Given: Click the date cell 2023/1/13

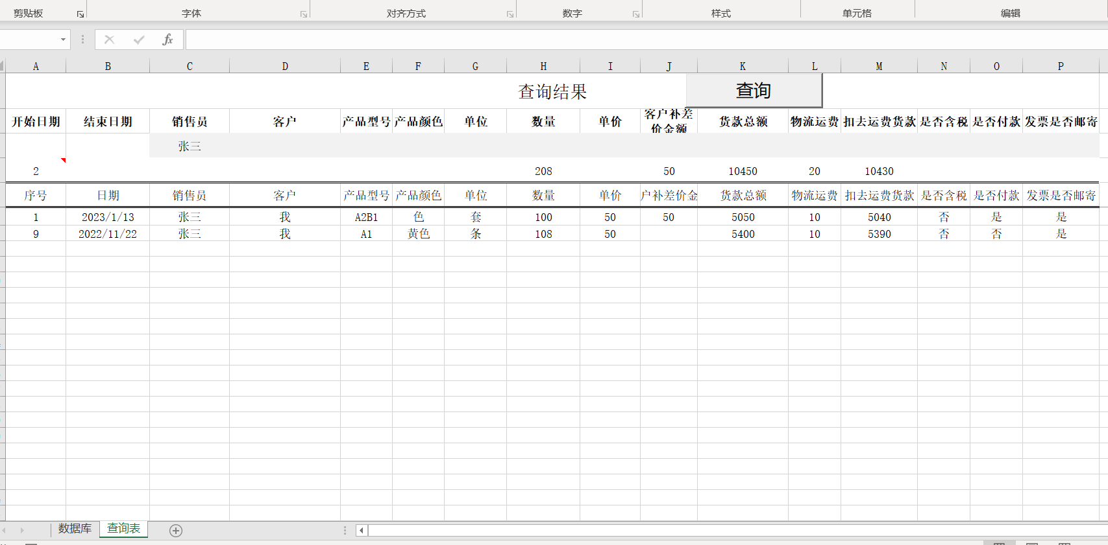Looking at the screenshot, I should [x=108, y=217].
